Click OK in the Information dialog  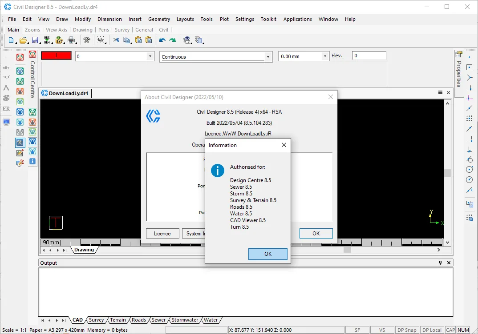267,254
